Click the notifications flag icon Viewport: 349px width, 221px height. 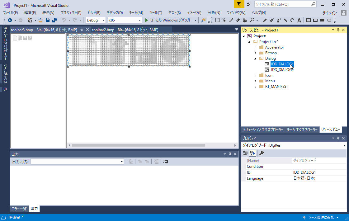[239, 4]
